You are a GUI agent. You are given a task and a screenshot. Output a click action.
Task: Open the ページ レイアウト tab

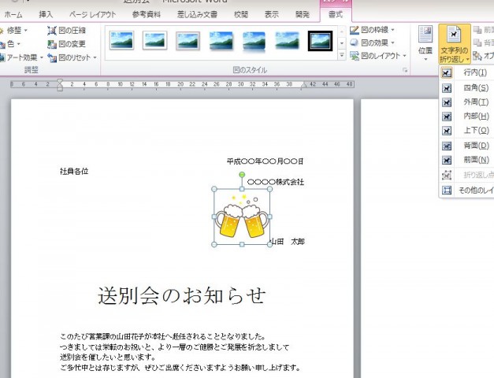pyautogui.click(x=91, y=14)
